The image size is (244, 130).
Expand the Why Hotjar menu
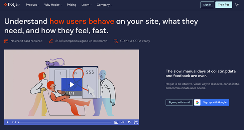pos(53,5)
